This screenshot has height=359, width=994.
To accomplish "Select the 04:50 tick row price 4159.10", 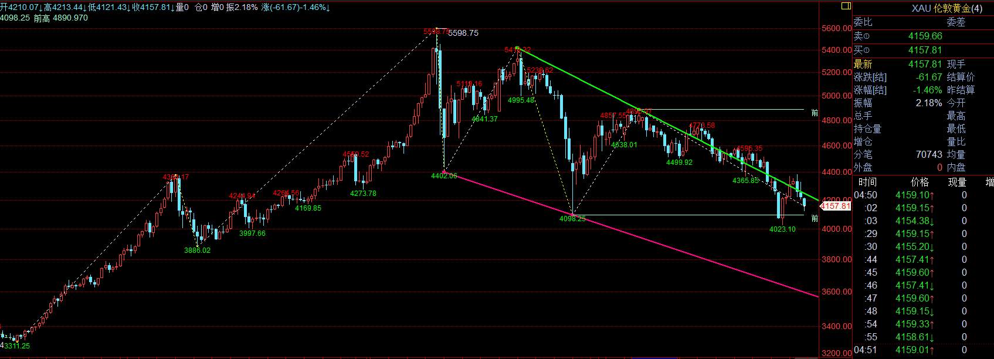I will pyautogui.click(x=914, y=195).
